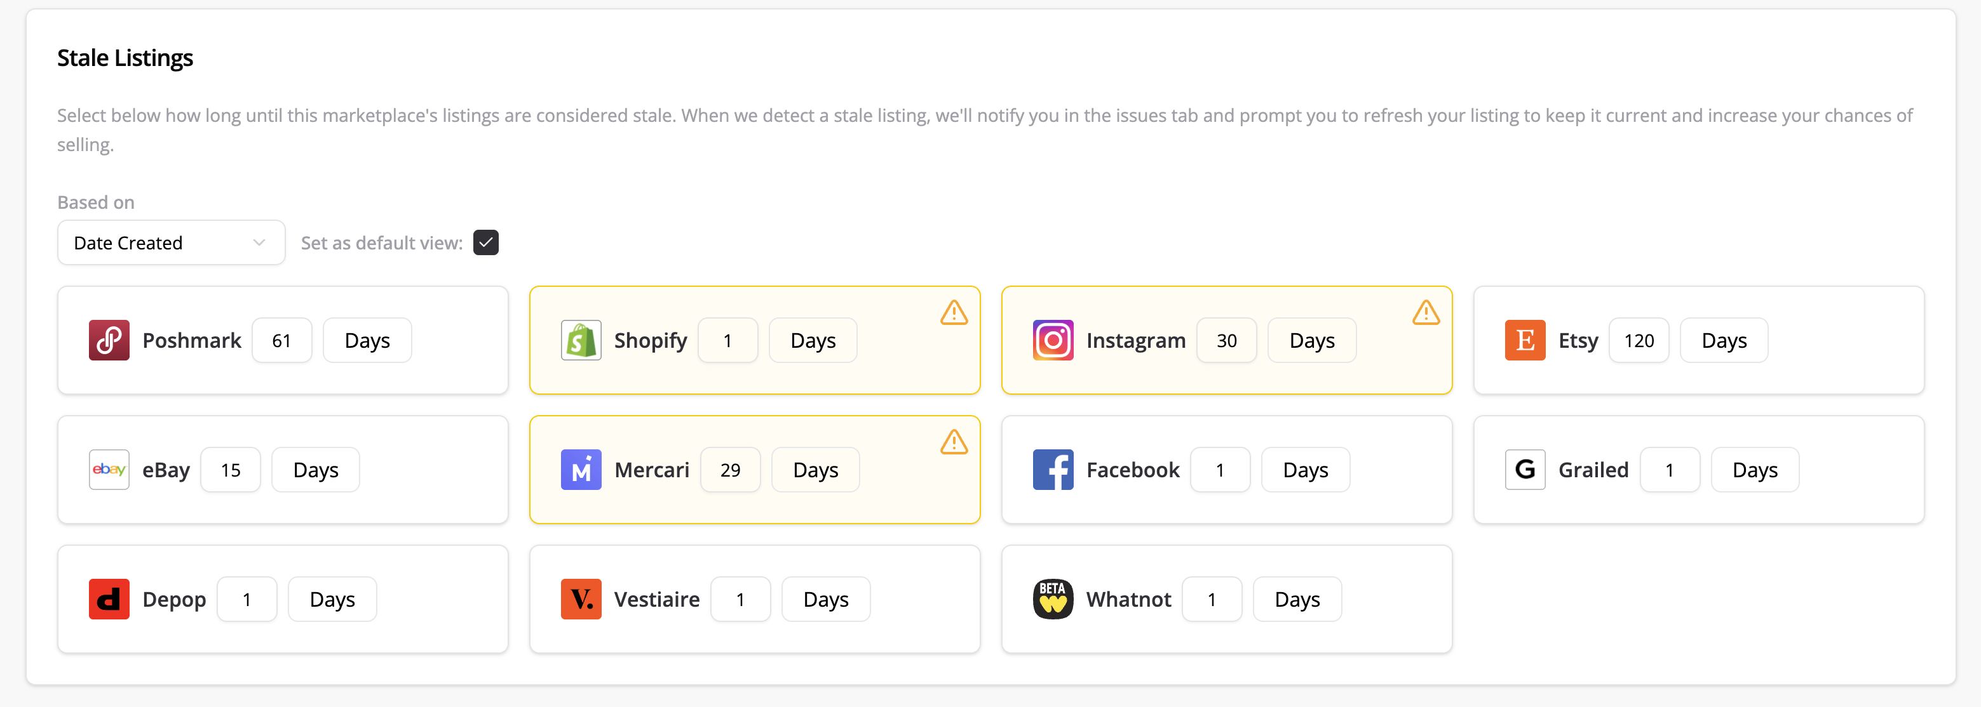1981x707 pixels.
Task: Click the Facebook logo icon
Action: tap(1053, 470)
